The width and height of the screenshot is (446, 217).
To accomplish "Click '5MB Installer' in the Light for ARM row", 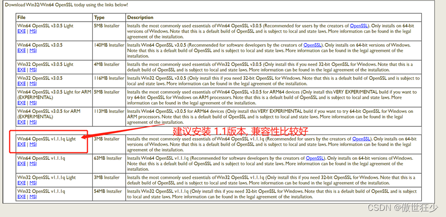I will (107, 92).
